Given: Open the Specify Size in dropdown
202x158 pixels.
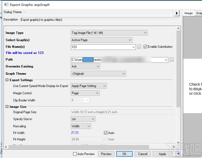Looking at the screenshot, I should coord(83,119).
